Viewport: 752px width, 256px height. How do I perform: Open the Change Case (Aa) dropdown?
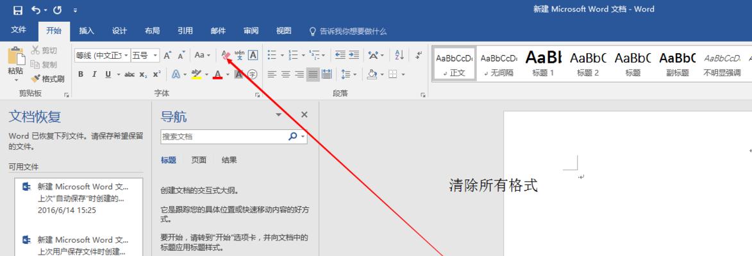click(202, 56)
